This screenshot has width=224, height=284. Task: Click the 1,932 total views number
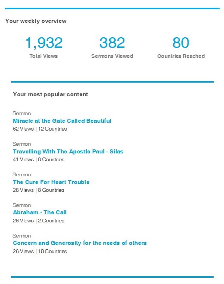coord(44,43)
